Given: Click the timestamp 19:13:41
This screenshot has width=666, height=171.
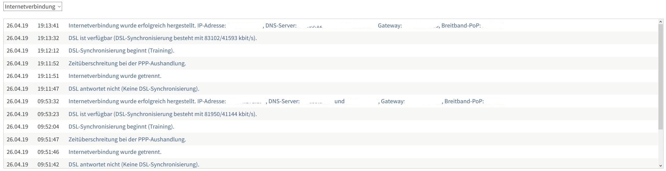Looking at the screenshot, I should click(48, 25).
